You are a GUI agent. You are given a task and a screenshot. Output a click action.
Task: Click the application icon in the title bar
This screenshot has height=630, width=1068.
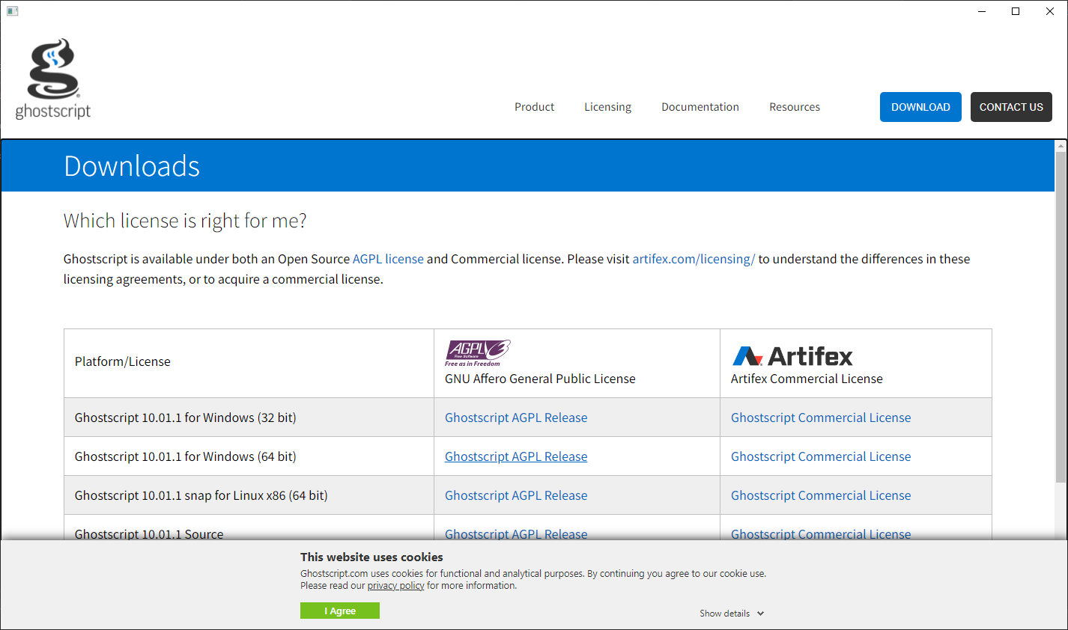(12, 10)
